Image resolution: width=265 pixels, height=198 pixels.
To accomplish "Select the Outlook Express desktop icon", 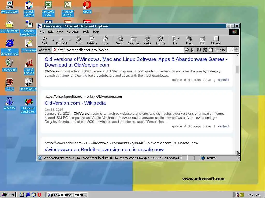I will click(29, 9).
